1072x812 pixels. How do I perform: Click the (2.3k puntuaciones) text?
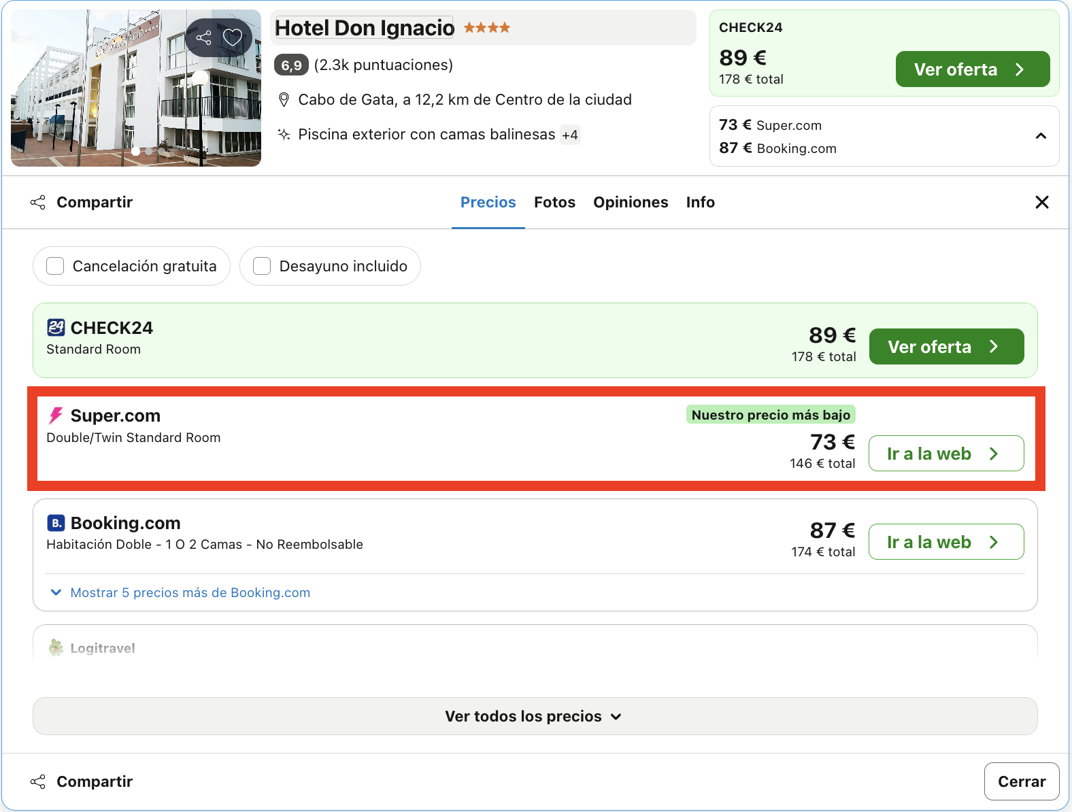pyautogui.click(x=384, y=65)
